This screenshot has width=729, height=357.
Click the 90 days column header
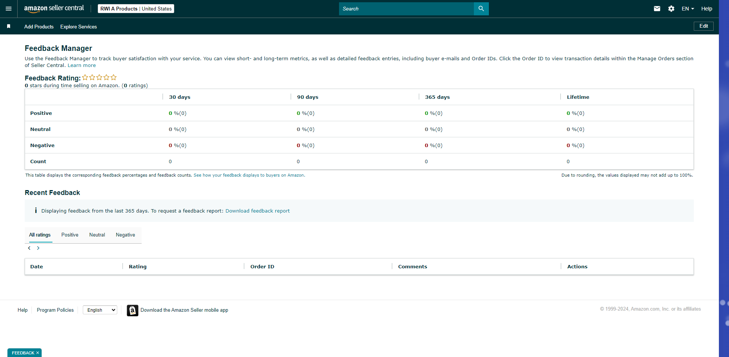pos(308,97)
